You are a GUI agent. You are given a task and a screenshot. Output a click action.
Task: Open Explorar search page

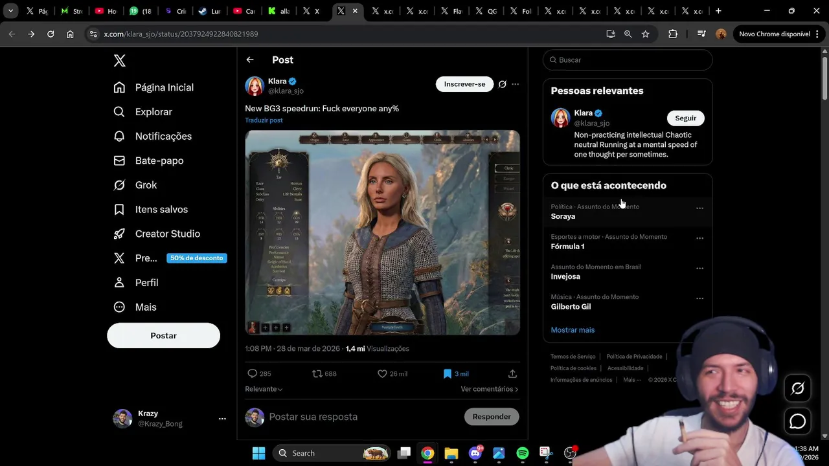click(142, 112)
